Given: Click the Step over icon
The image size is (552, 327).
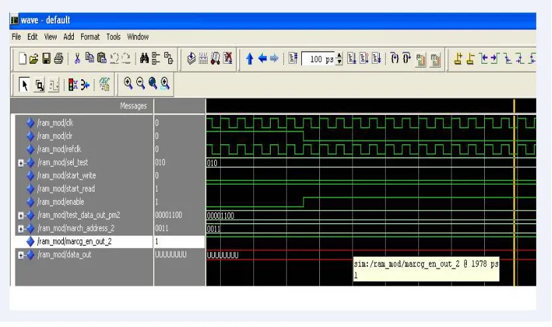Looking at the screenshot, I should 406,58.
